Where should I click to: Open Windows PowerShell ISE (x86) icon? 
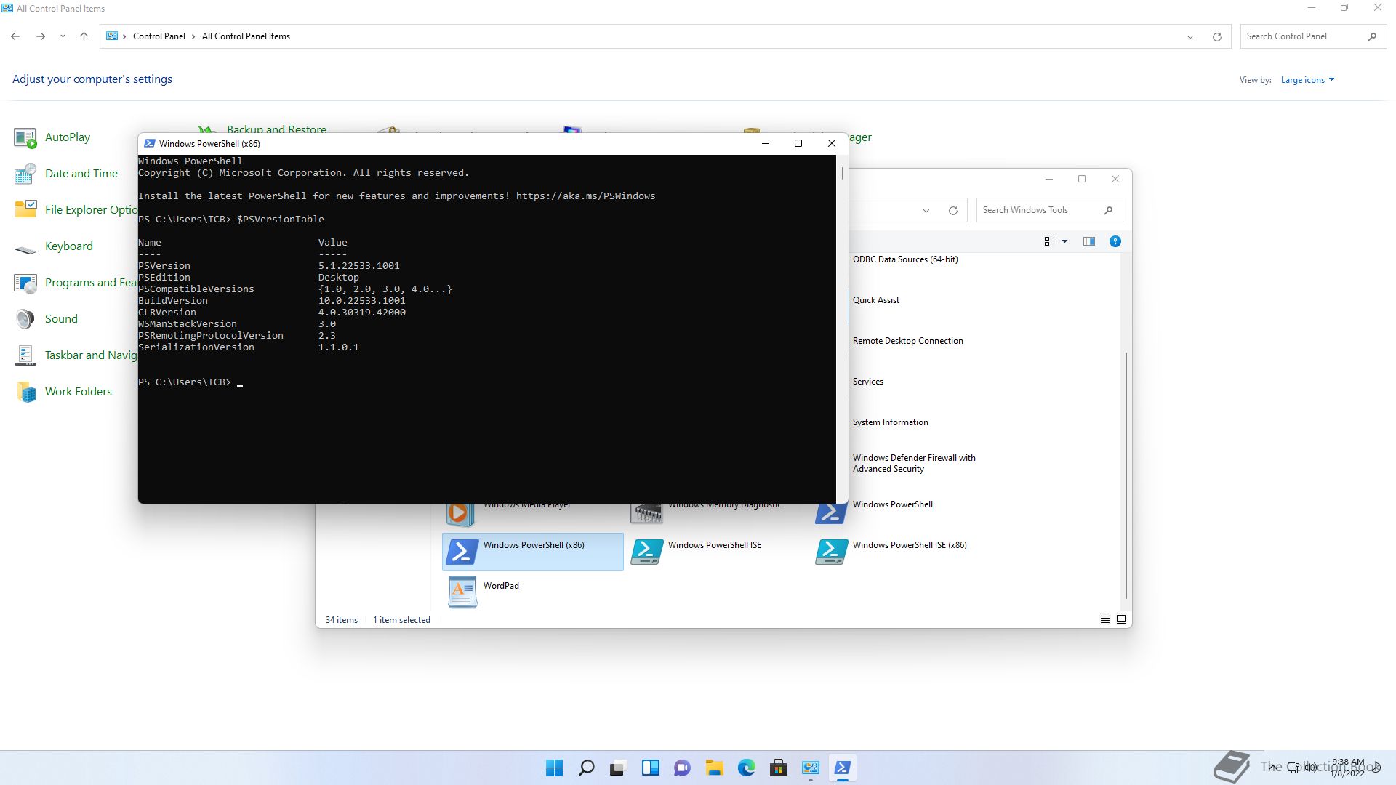pos(831,551)
